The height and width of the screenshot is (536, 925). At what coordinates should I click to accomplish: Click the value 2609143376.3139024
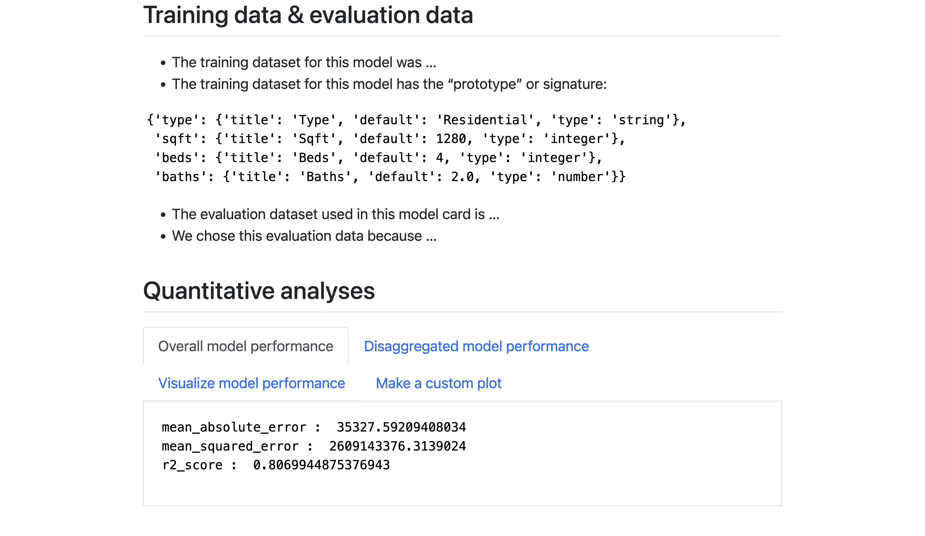click(x=397, y=446)
